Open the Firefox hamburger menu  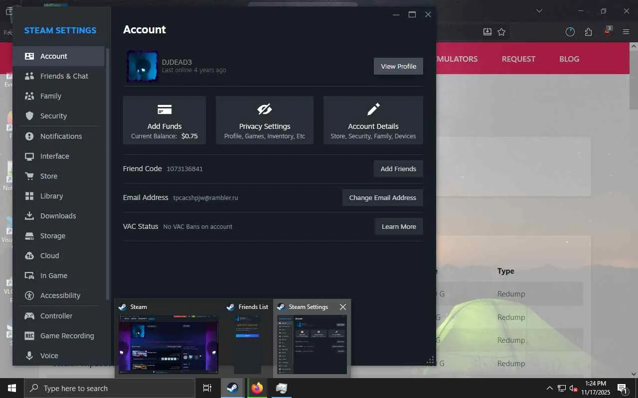pos(626,32)
